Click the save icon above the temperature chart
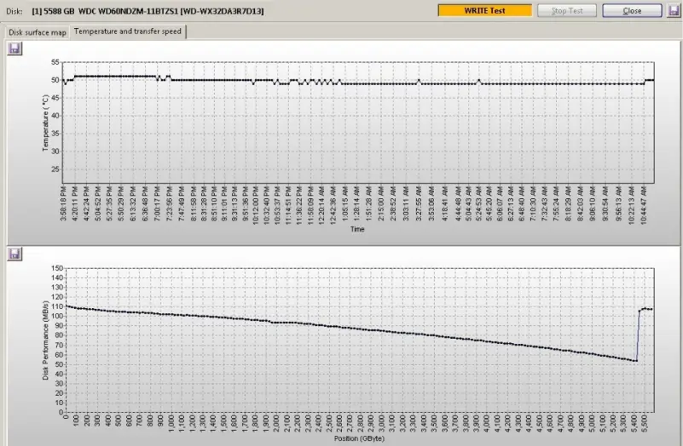Image resolution: width=683 pixels, height=446 pixels. coord(14,49)
